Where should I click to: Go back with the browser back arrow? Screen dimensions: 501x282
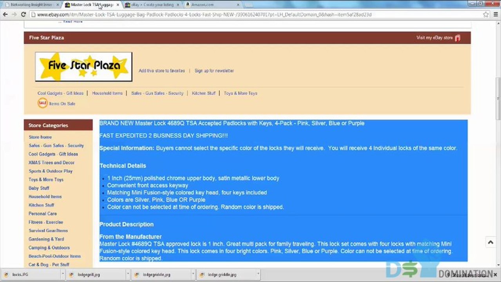[5, 14]
